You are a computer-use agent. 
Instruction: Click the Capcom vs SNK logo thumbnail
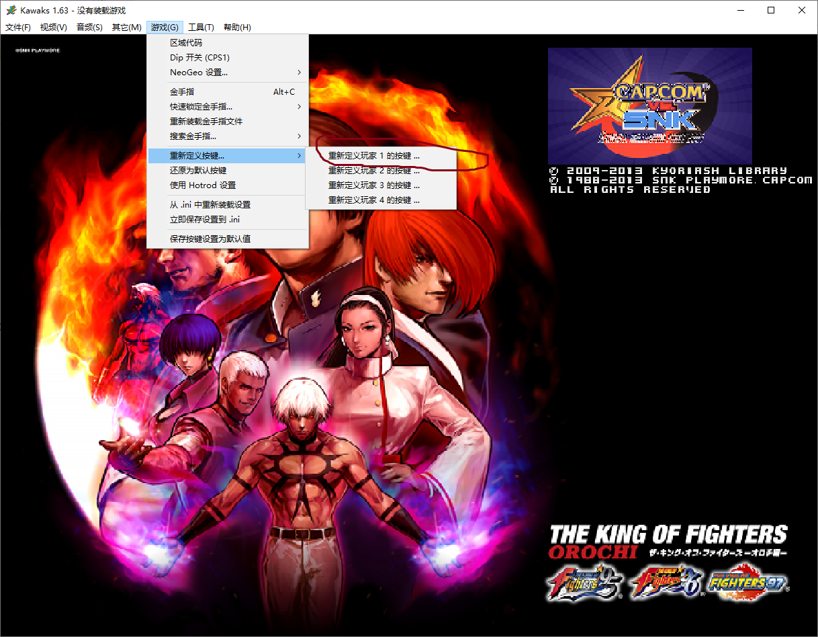[649, 105]
